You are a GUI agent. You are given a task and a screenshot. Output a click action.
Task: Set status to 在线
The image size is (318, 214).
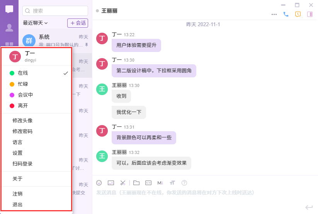coord(23,73)
